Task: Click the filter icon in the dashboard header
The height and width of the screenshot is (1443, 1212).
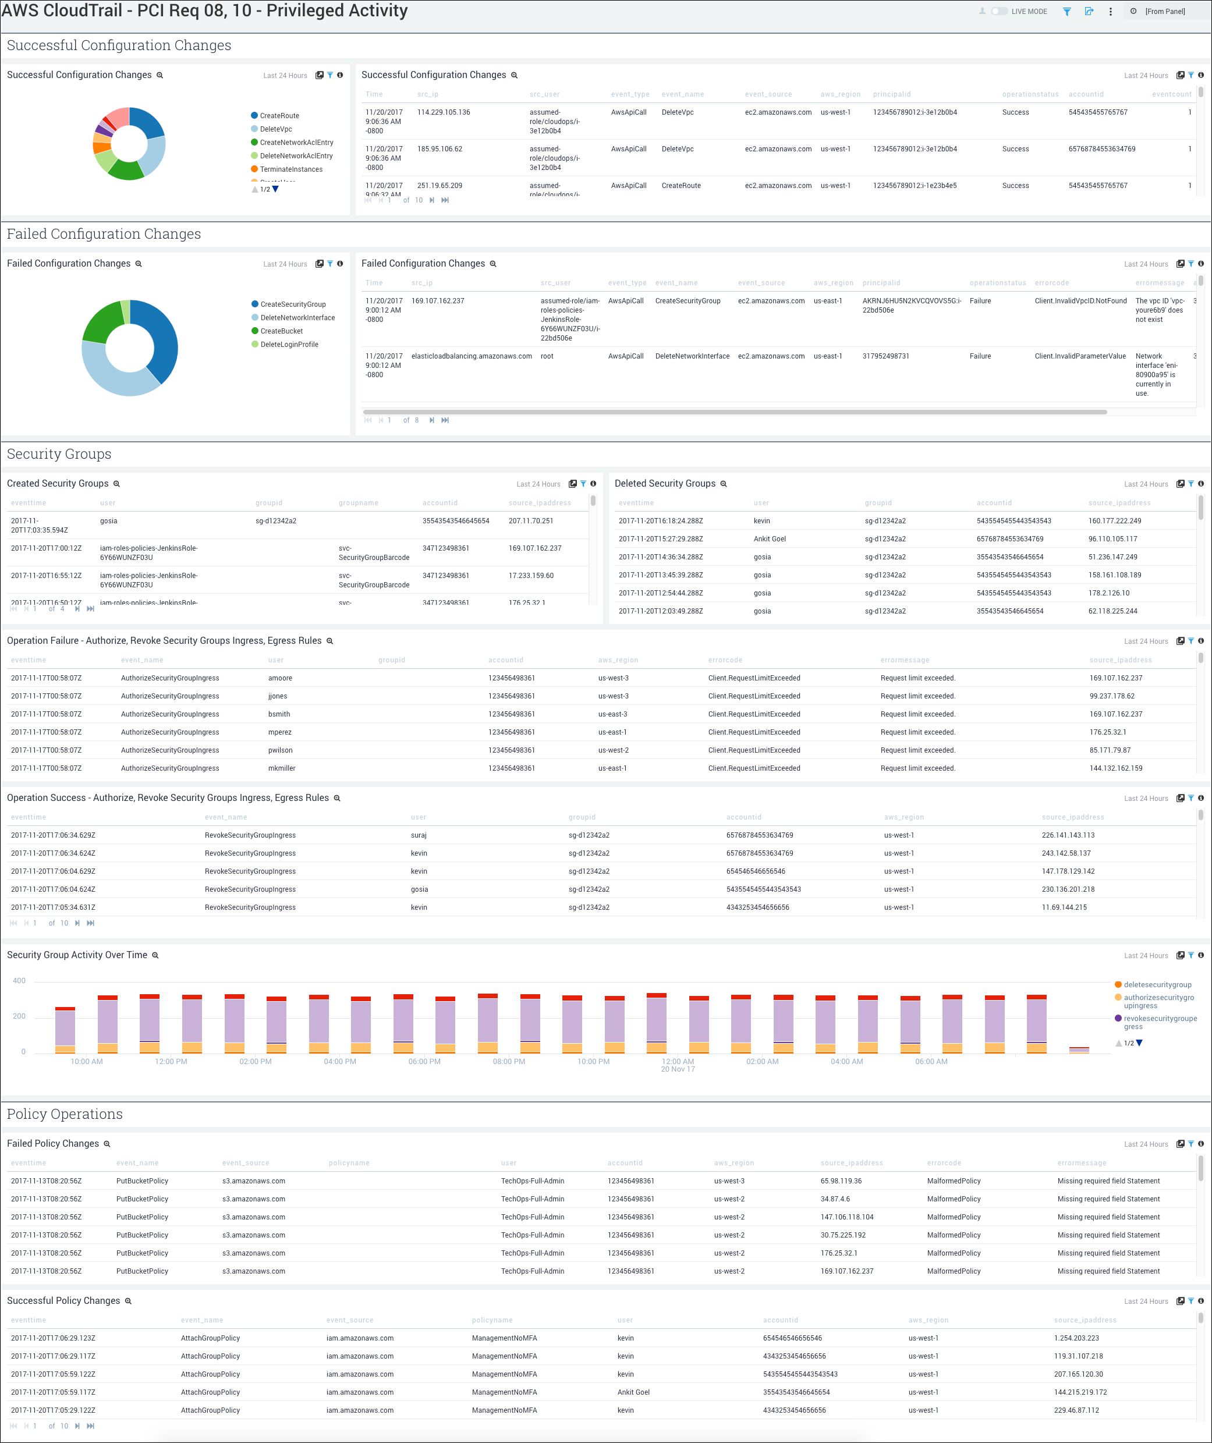Action: click(x=1068, y=11)
